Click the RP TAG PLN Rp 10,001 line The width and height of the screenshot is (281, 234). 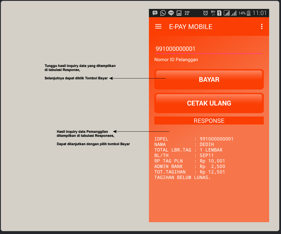[190, 161]
